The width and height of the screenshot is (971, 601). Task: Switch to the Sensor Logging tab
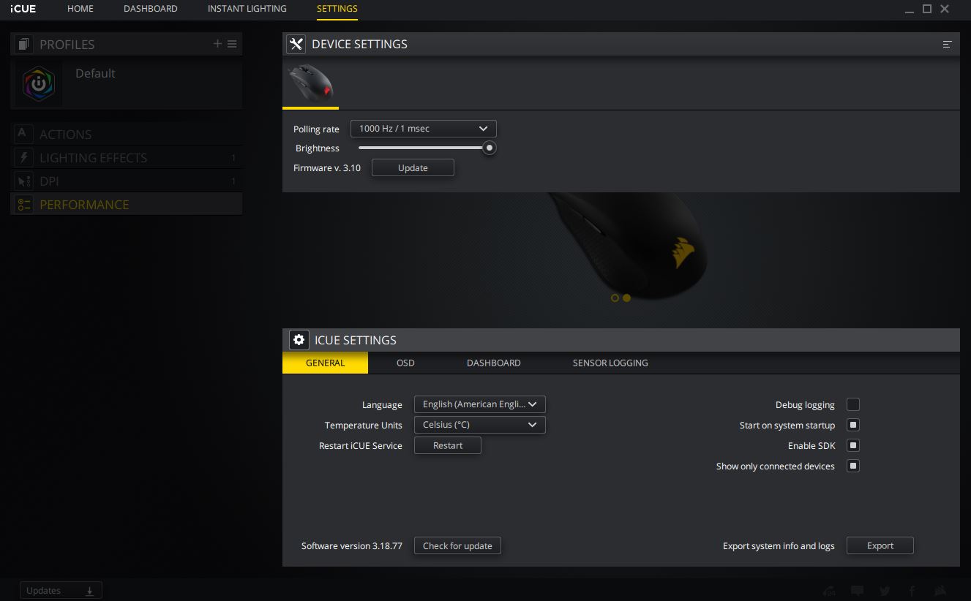coord(610,363)
